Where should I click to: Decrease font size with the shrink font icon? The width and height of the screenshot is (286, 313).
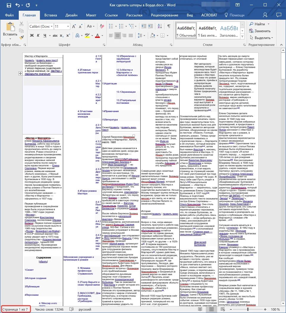coord(80,26)
